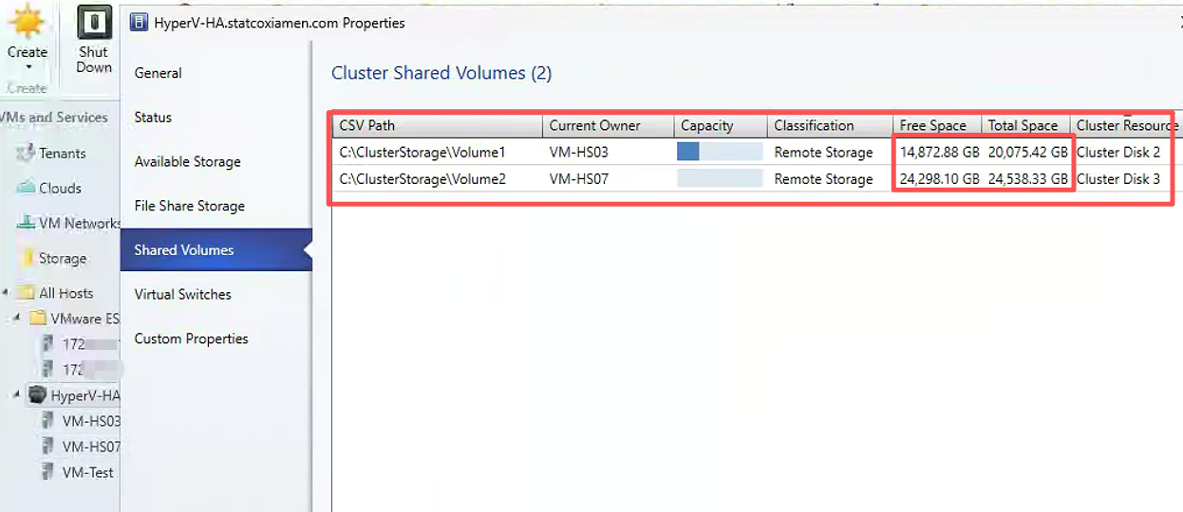Viewport: 1183px width, 512px height.
Task: Click the 14,872.88 GB free space value
Action: [x=939, y=152]
